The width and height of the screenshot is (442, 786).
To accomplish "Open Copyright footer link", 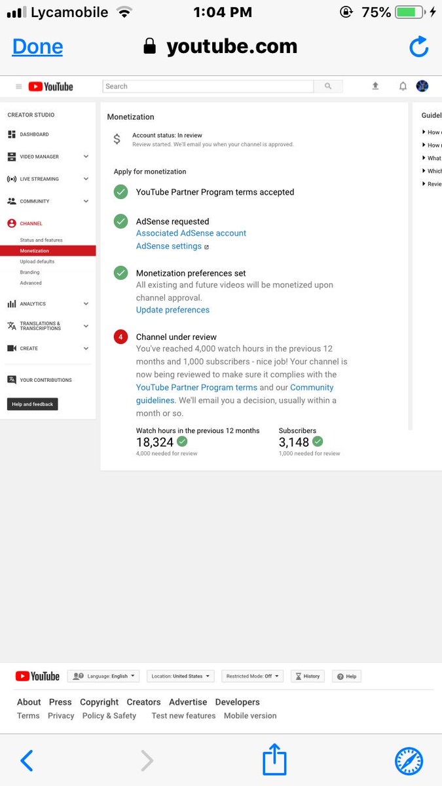I will (100, 702).
